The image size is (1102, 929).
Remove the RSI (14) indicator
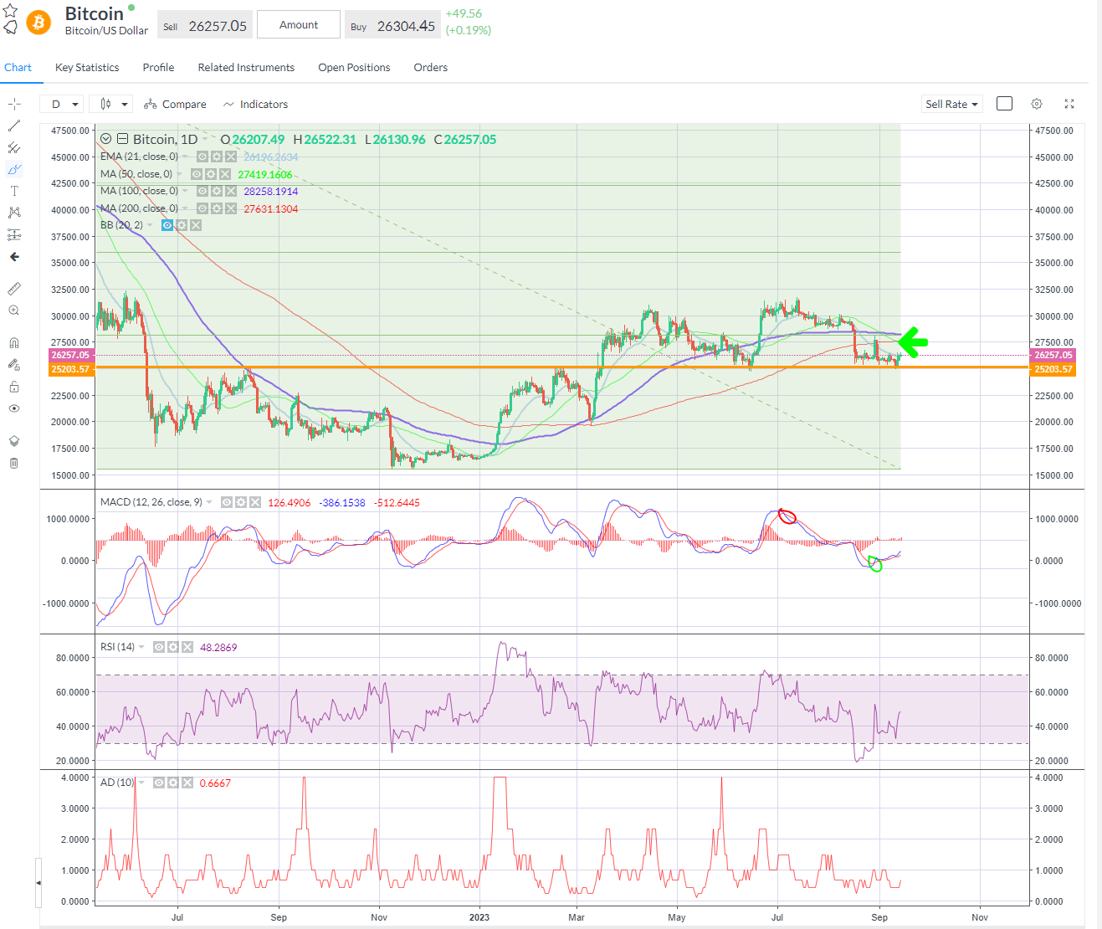click(187, 647)
